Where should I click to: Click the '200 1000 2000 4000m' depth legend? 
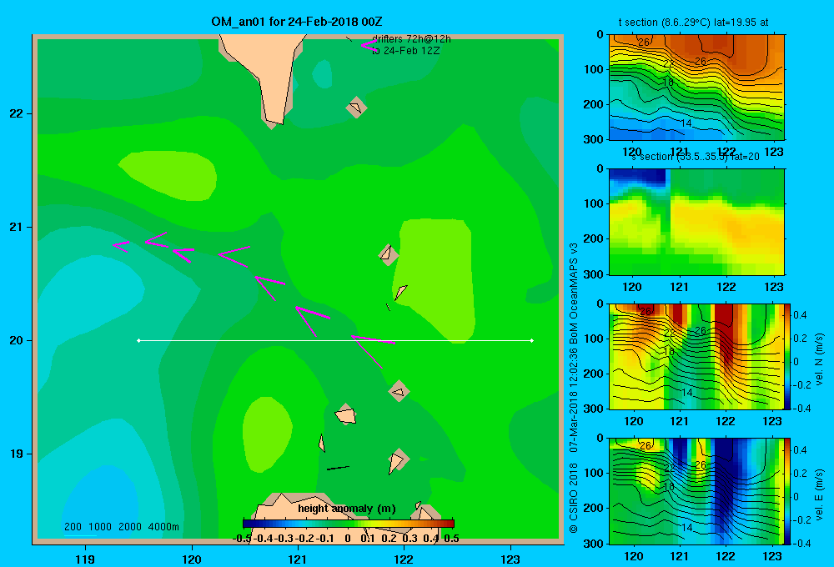coord(121,527)
